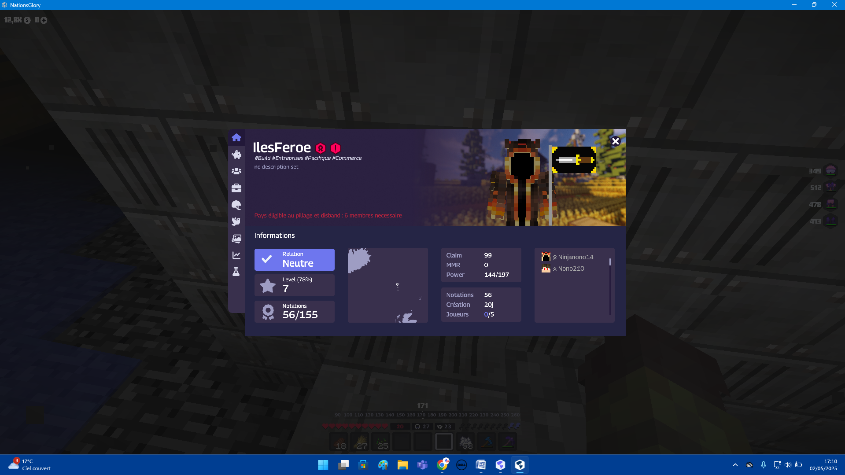Click the Création value 20j
The width and height of the screenshot is (845, 475).
pos(489,305)
